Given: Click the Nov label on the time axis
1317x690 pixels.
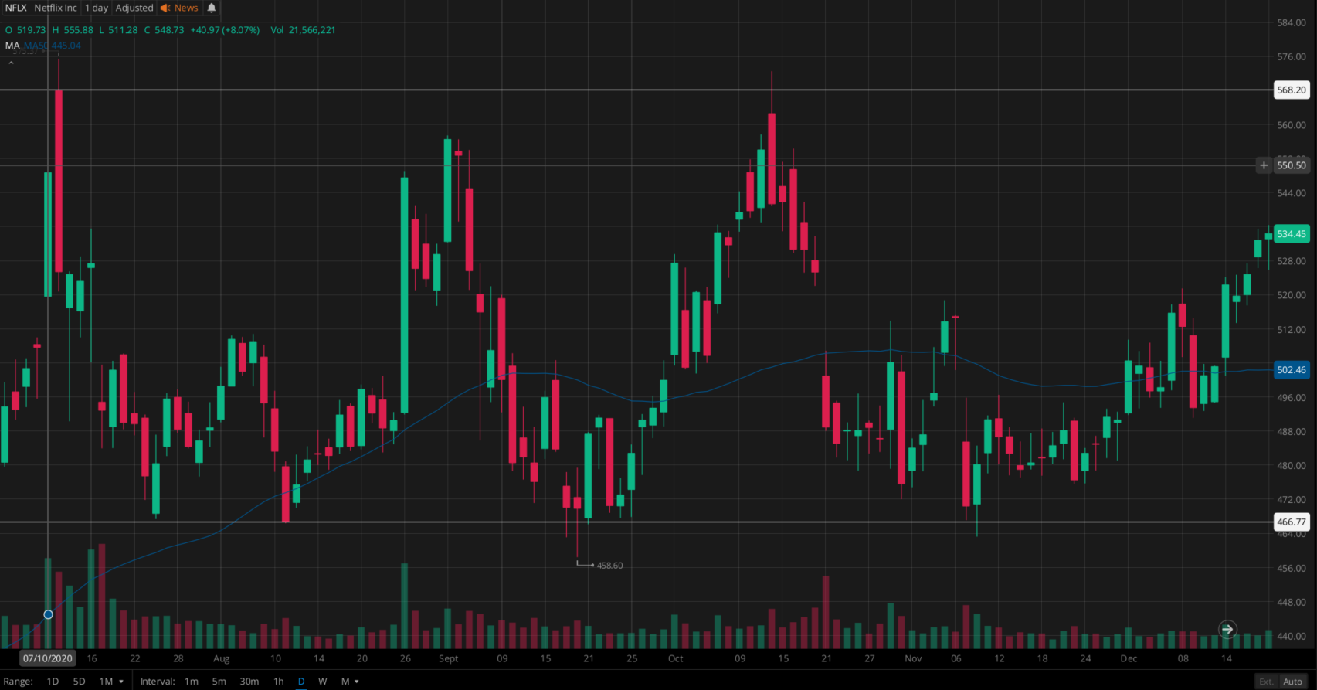Looking at the screenshot, I should coord(913,658).
